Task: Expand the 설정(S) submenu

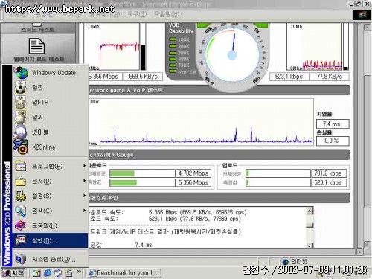Action: pos(51,196)
